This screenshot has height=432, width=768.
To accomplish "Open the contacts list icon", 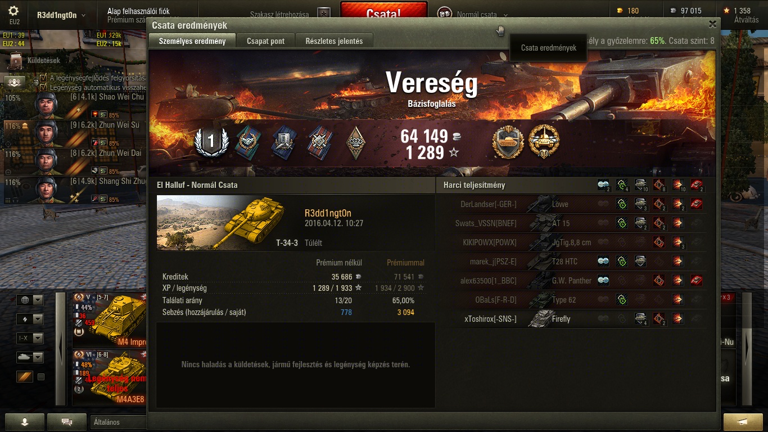I will coord(24,422).
